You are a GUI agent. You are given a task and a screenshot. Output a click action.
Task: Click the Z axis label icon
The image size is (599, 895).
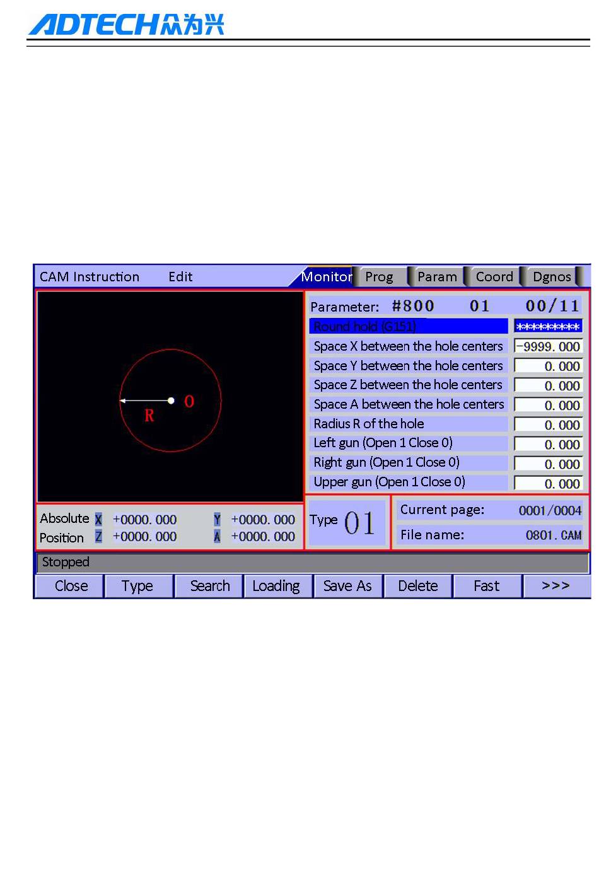[x=98, y=537]
